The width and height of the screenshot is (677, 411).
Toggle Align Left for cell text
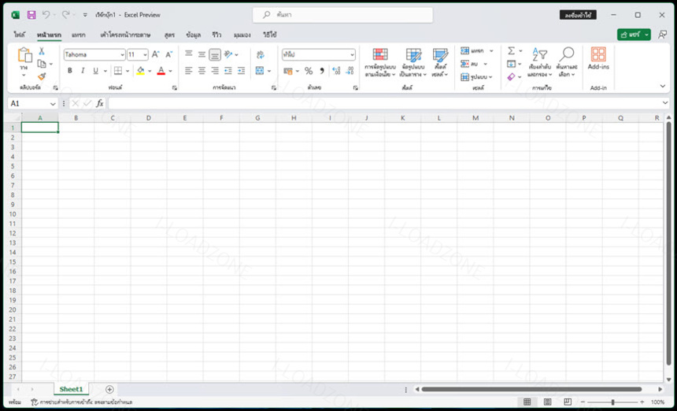click(189, 70)
